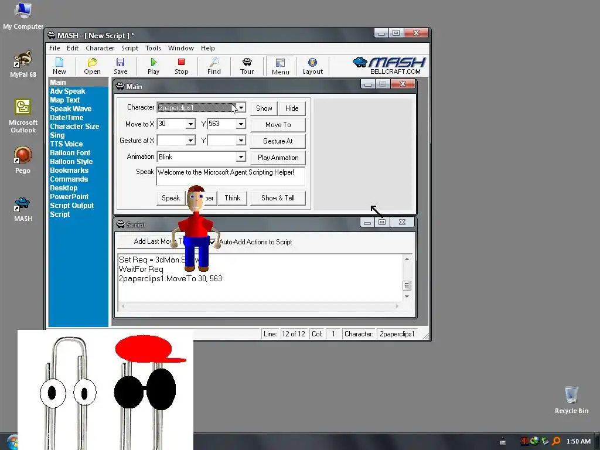Click the script scrollbar down arrow
Viewport: 600px width, 450px height.
tap(407, 296)
